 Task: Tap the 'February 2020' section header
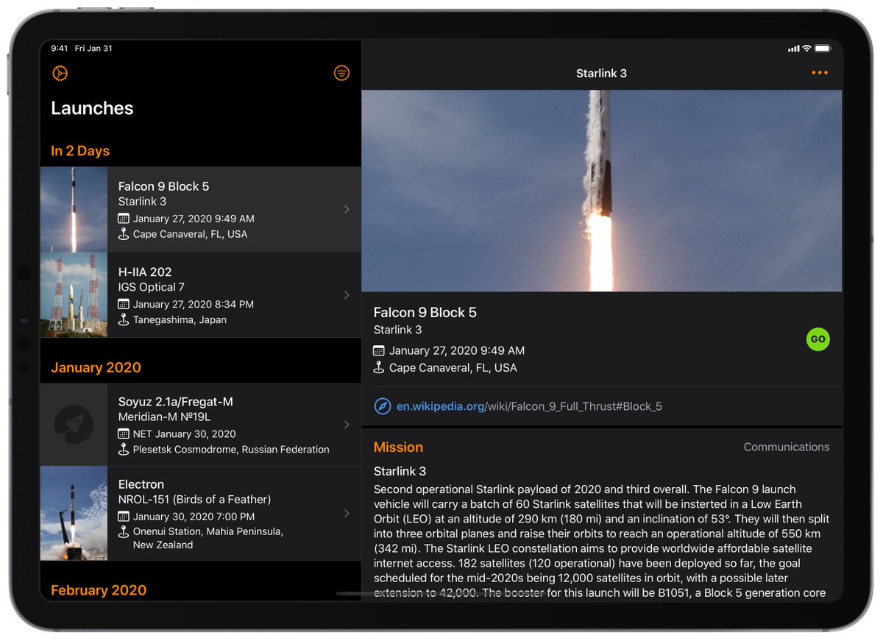tap(99, 590)
